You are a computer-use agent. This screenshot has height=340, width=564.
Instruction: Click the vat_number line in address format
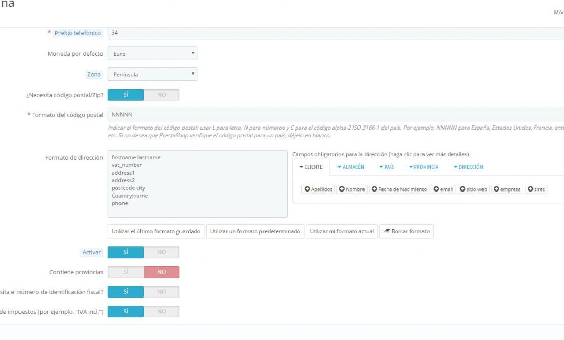point(127,165)
